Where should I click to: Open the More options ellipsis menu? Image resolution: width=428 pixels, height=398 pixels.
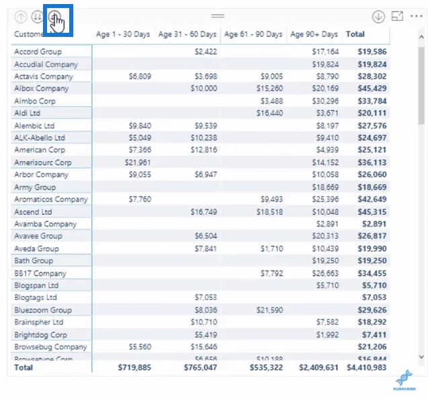click(x=417, y=16)
